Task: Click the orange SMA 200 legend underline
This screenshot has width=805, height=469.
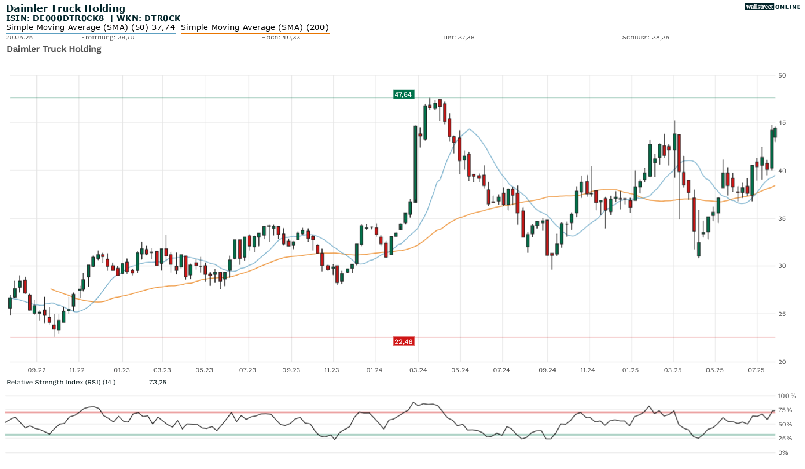Action: click(255, 34)
